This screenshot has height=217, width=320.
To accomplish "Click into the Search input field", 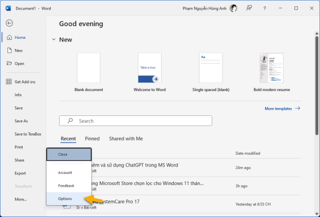I will pos(135,121).
